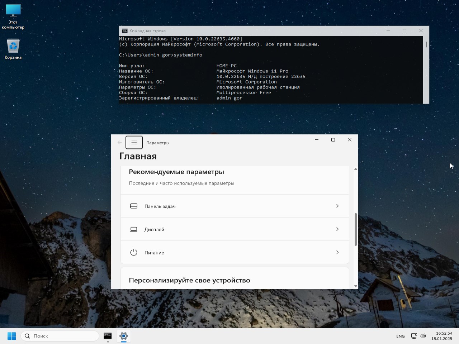Expand the Панель задач chevron
The height and width of the screenshot is (344, 459).
click(337, 206)
